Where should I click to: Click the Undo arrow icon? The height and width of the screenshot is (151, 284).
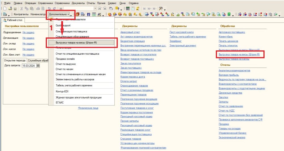click(49, 8)
